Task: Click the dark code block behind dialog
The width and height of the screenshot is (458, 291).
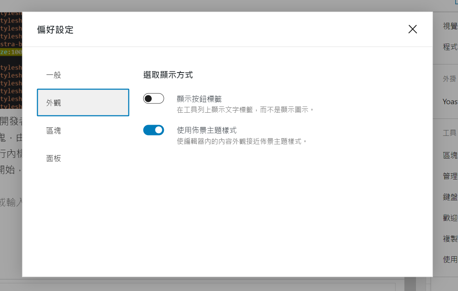Action: 11,60
